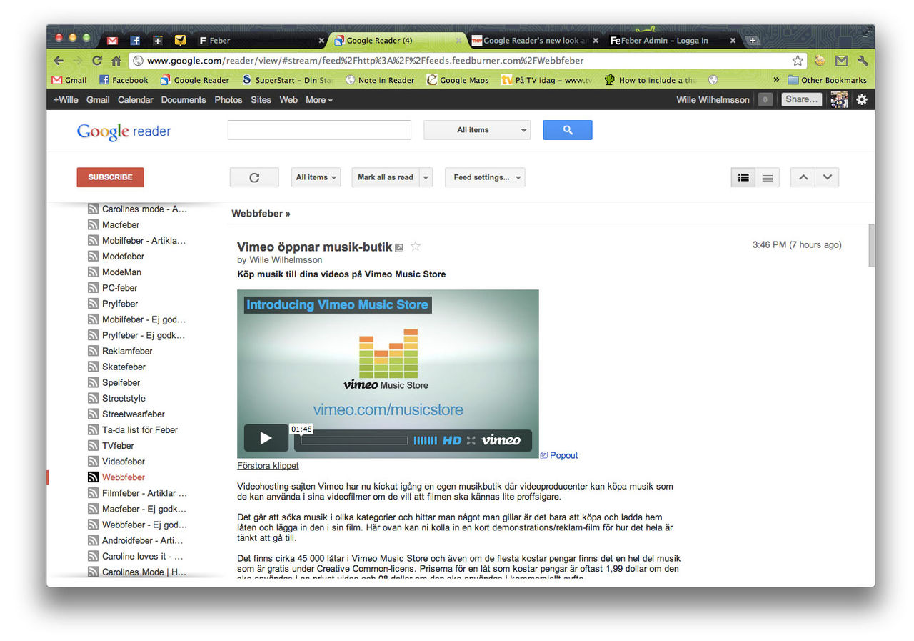Expand Mark all as read options arrow
914x641 pixels.
[424, 177]
